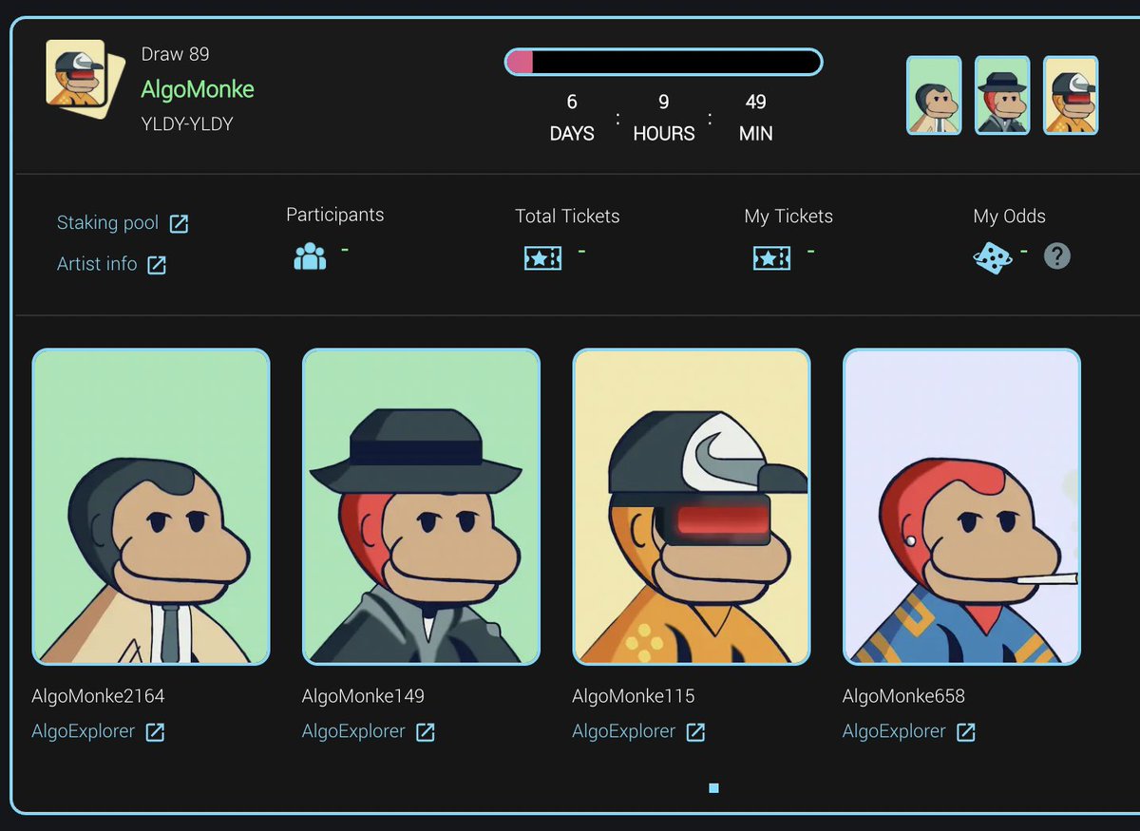Click external link icon under AlgoMonke658

click(965, 732)
